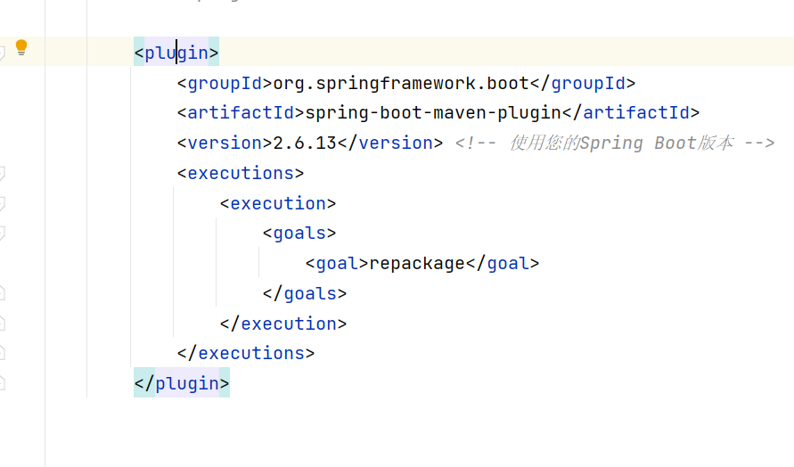Click the closing </version> tag
The image size is (794, 467).
[390, 143]
